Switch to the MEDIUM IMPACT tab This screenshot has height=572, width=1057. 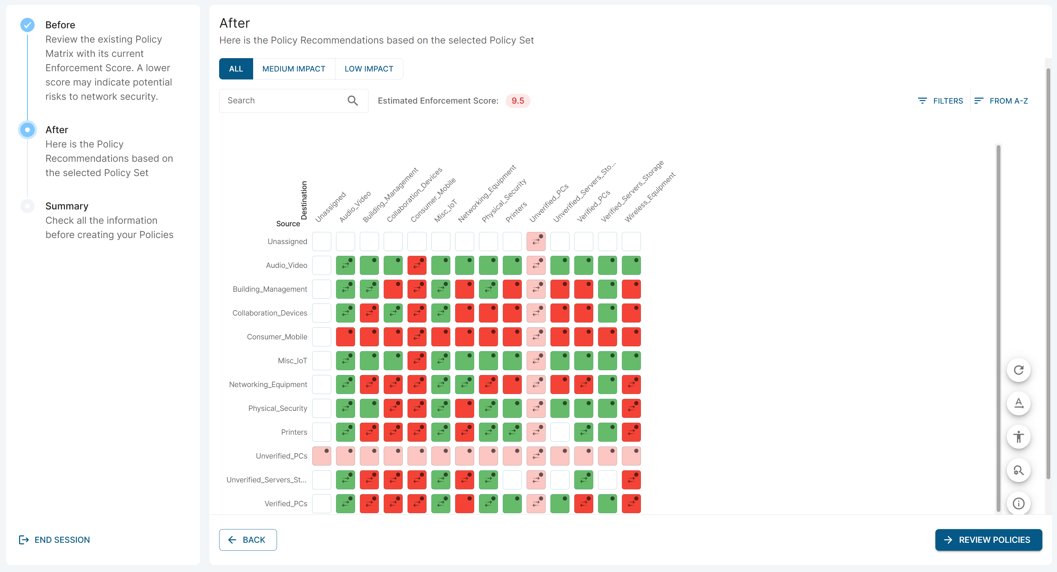[293, 69]
